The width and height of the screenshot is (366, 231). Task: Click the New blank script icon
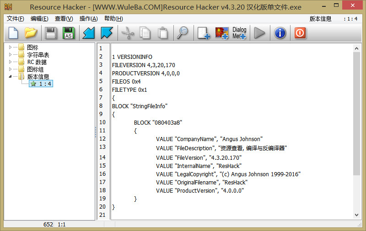13,33
